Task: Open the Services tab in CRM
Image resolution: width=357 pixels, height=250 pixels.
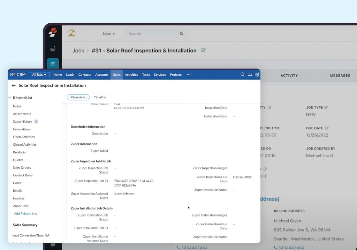Action: click(x=160, y=75)
